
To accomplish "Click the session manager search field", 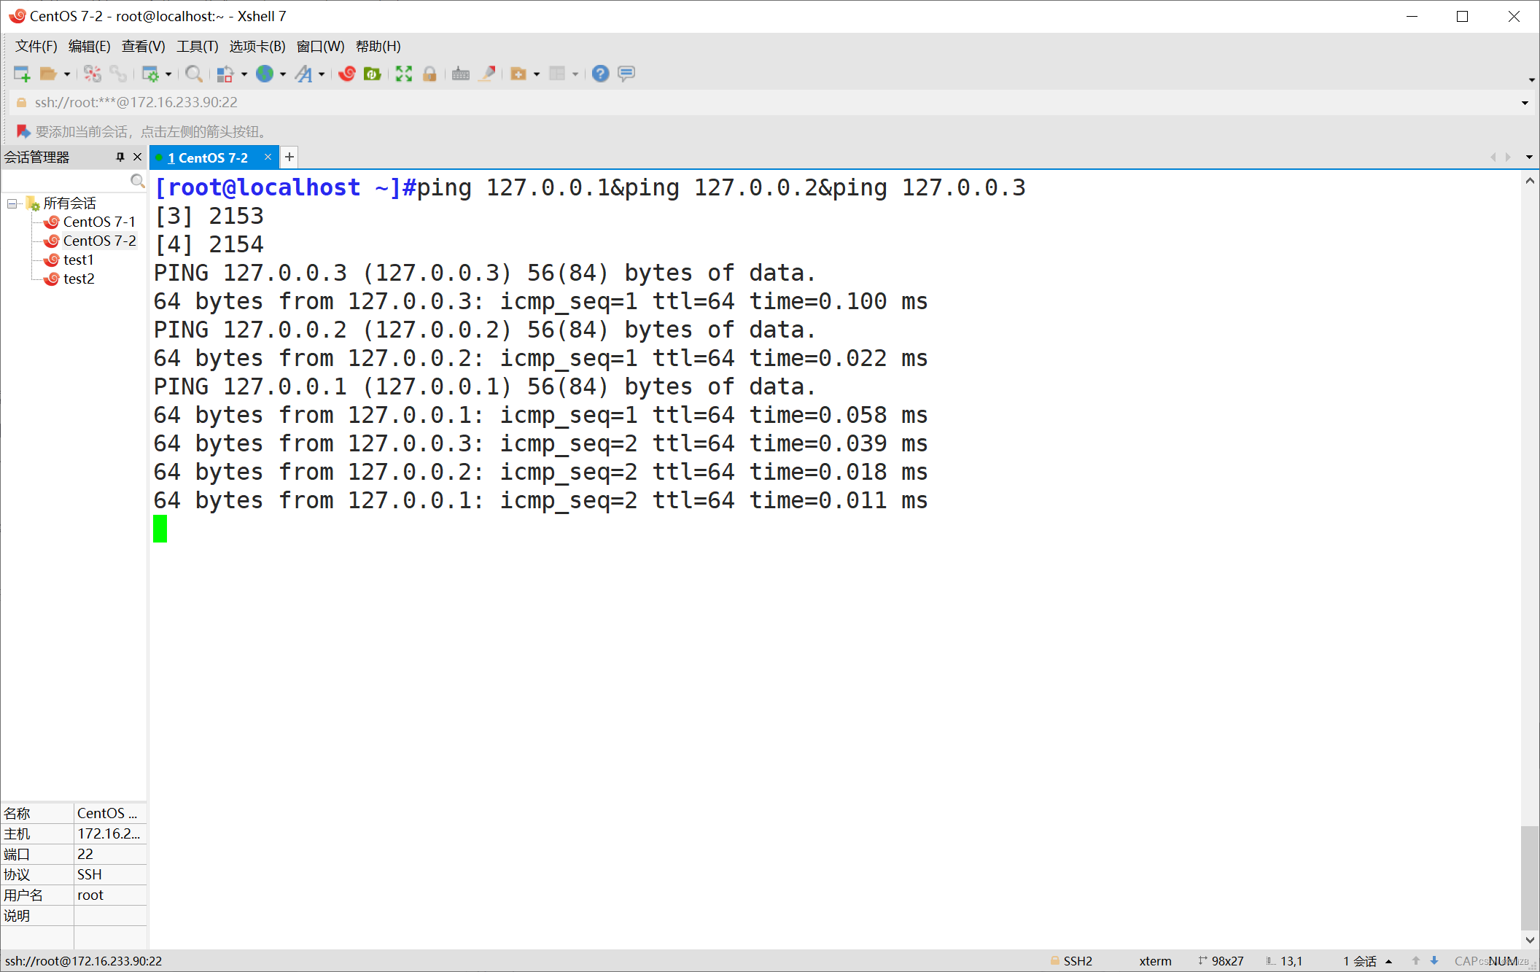I will click(x=66, y=180).
